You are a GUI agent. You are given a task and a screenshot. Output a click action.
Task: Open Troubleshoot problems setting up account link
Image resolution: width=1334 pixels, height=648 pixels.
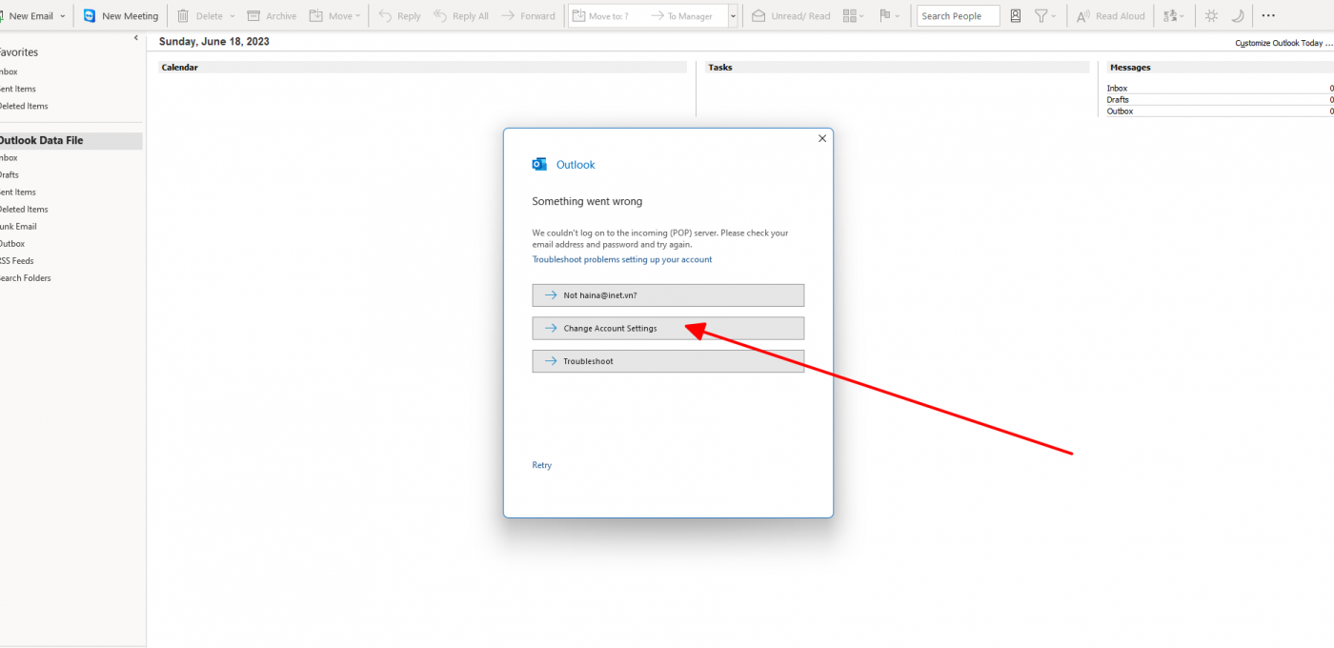(621, 259)
